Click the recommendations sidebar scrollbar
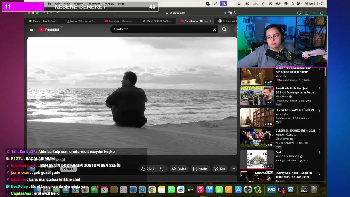 pyautogui.click(x=325, y=71)
